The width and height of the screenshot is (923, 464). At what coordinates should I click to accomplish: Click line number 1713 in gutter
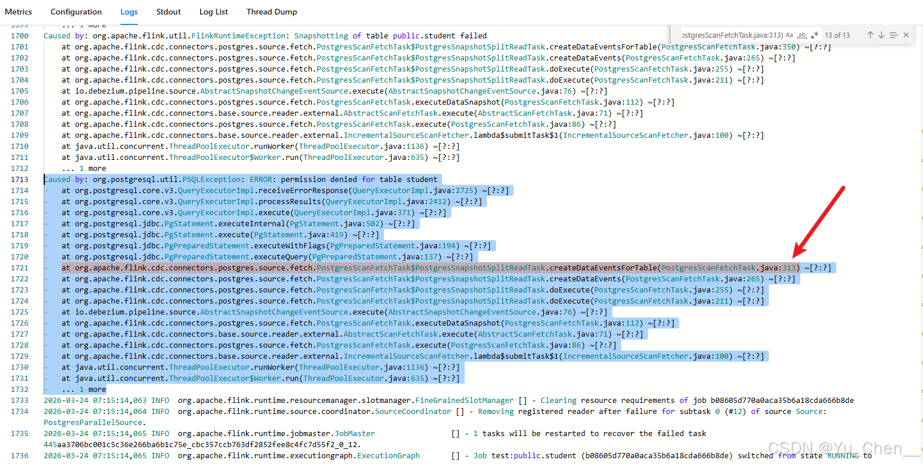click(x=20, y=180)
